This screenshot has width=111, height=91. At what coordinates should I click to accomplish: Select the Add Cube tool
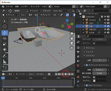5,68
